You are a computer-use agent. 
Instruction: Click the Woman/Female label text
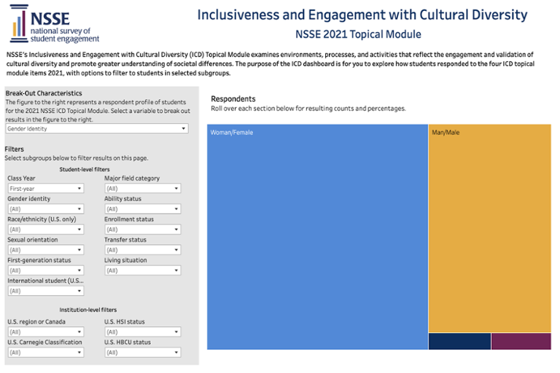coord(231,133)
